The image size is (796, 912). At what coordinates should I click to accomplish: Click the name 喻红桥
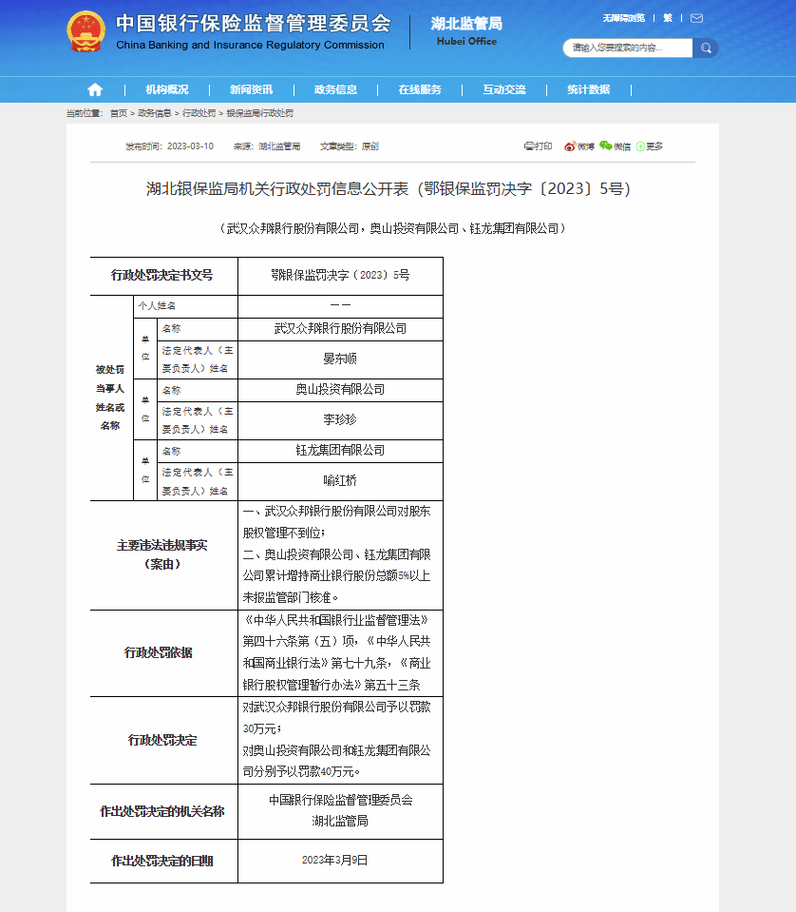pyautogui.click(x=340, y=481)
